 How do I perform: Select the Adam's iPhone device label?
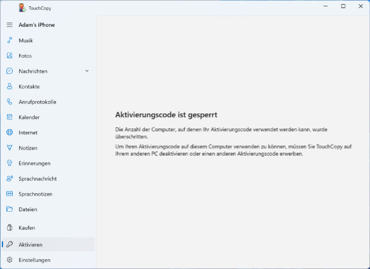(x=37, y=25)
